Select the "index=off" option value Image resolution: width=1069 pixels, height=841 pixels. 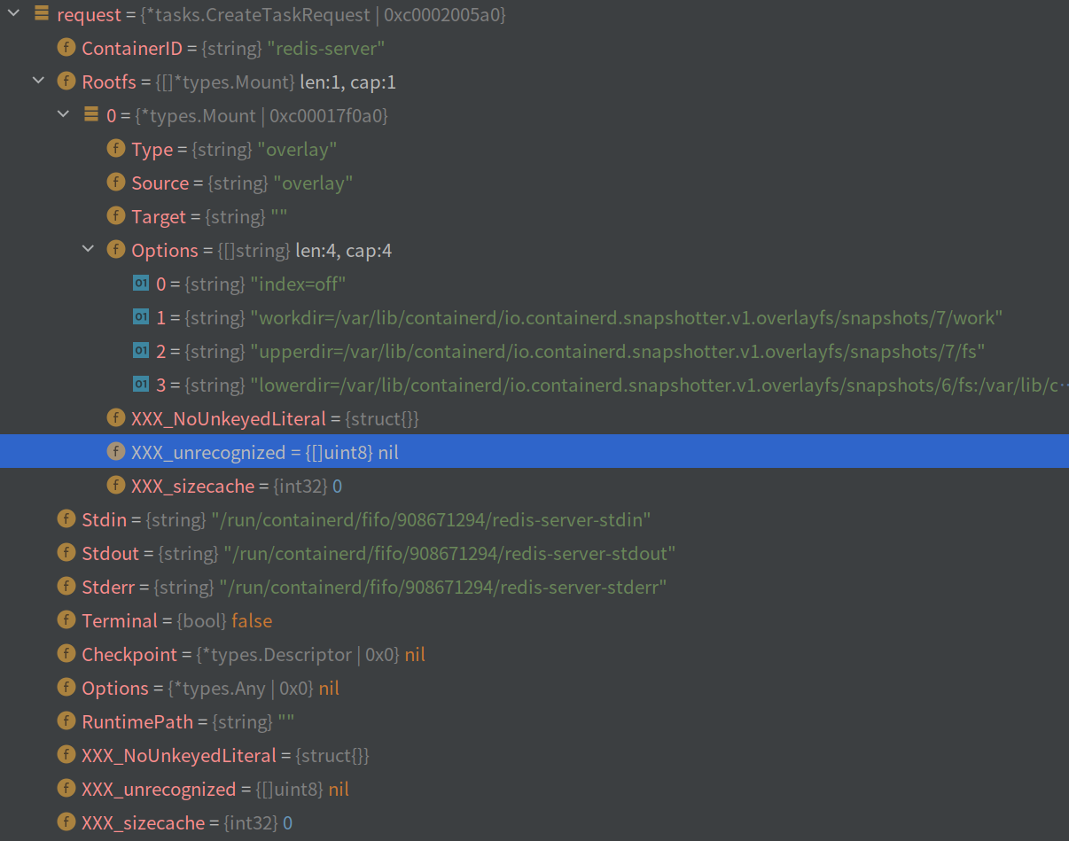pos(298,284)
